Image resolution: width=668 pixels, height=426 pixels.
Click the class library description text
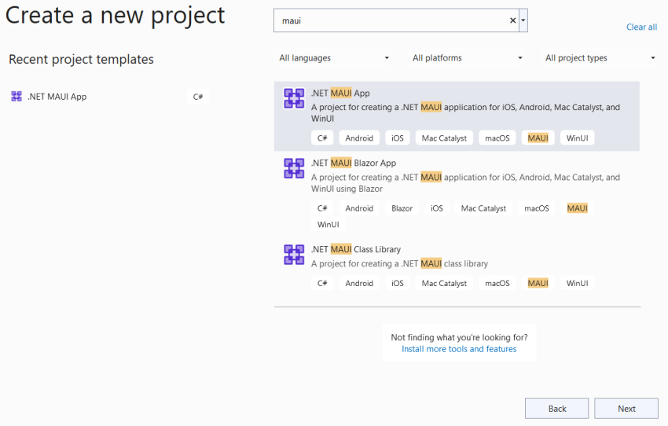(x=399, y=263)
